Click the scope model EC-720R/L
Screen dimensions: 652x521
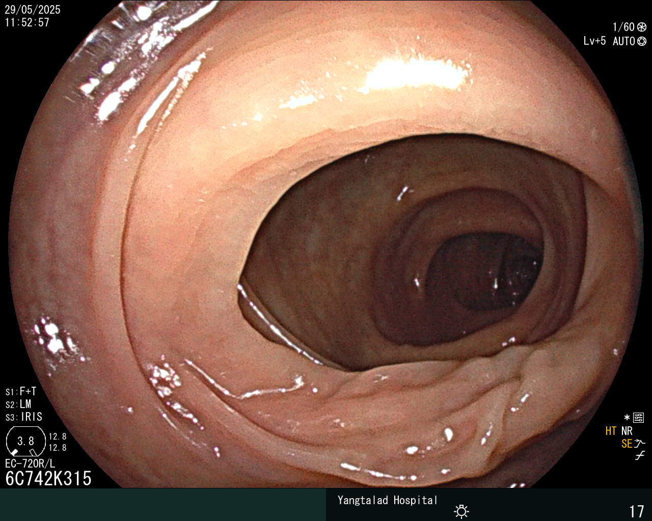point(30,464)
